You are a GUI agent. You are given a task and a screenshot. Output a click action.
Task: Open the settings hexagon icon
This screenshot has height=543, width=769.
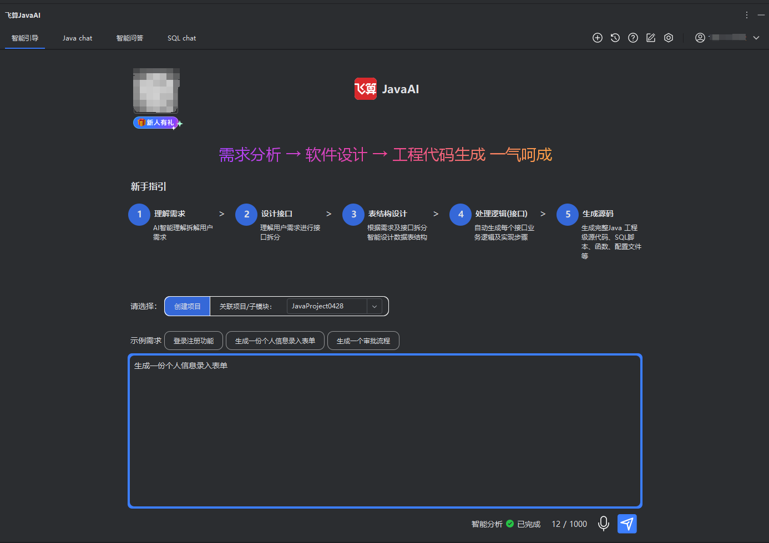point(669,38)
